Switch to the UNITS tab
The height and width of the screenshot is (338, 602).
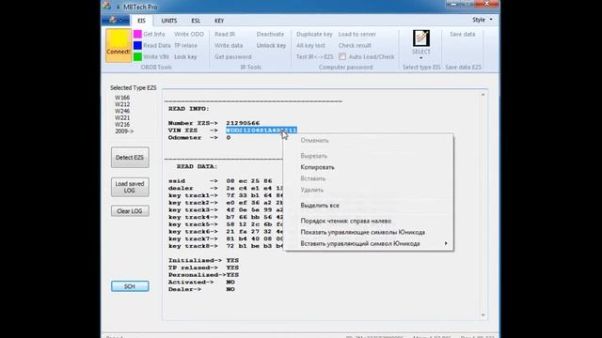pos(169,21)
